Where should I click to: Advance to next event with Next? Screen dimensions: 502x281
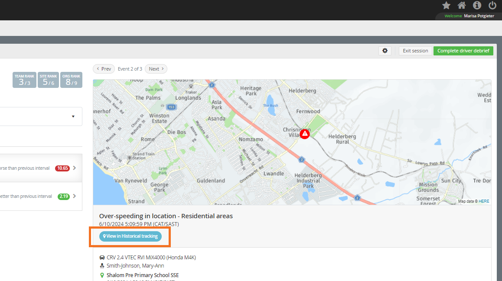pyautogui.click(x=156, y=69)
